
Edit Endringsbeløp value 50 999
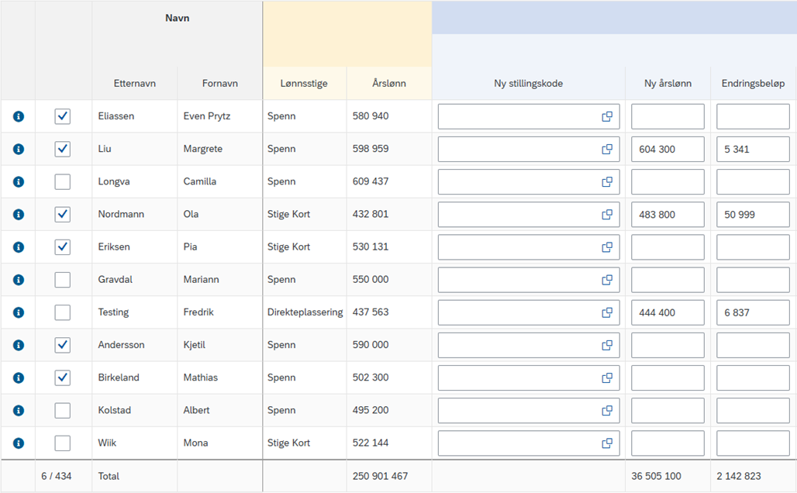(754, 215)
